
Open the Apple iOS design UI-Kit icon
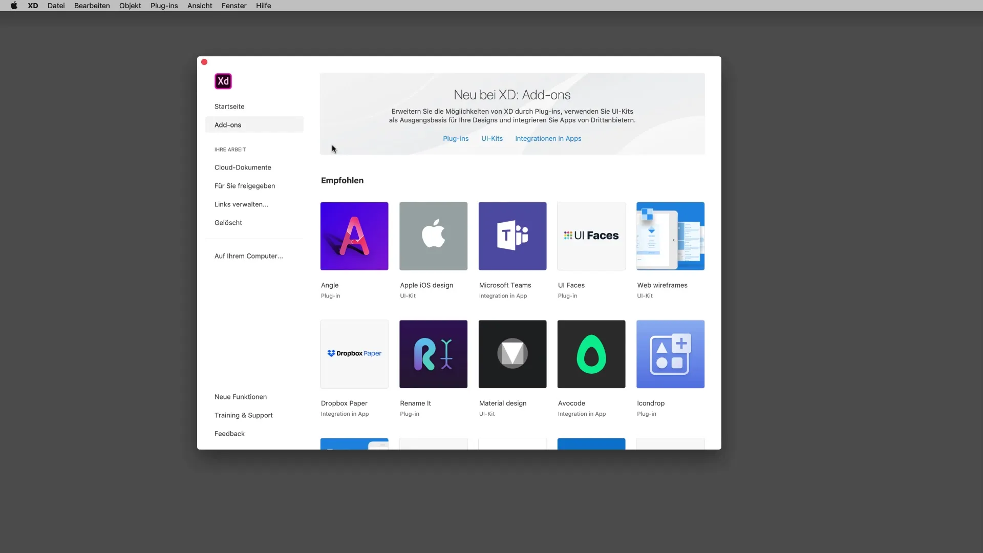click(433, 236)
